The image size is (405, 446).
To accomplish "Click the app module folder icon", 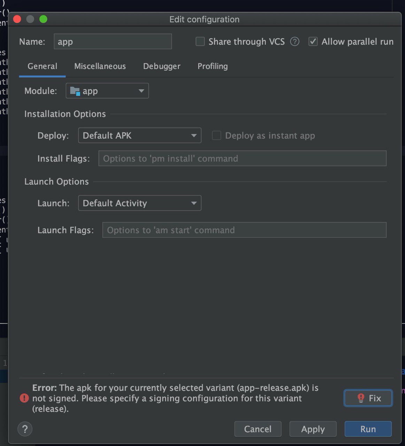I will [75, 91].
